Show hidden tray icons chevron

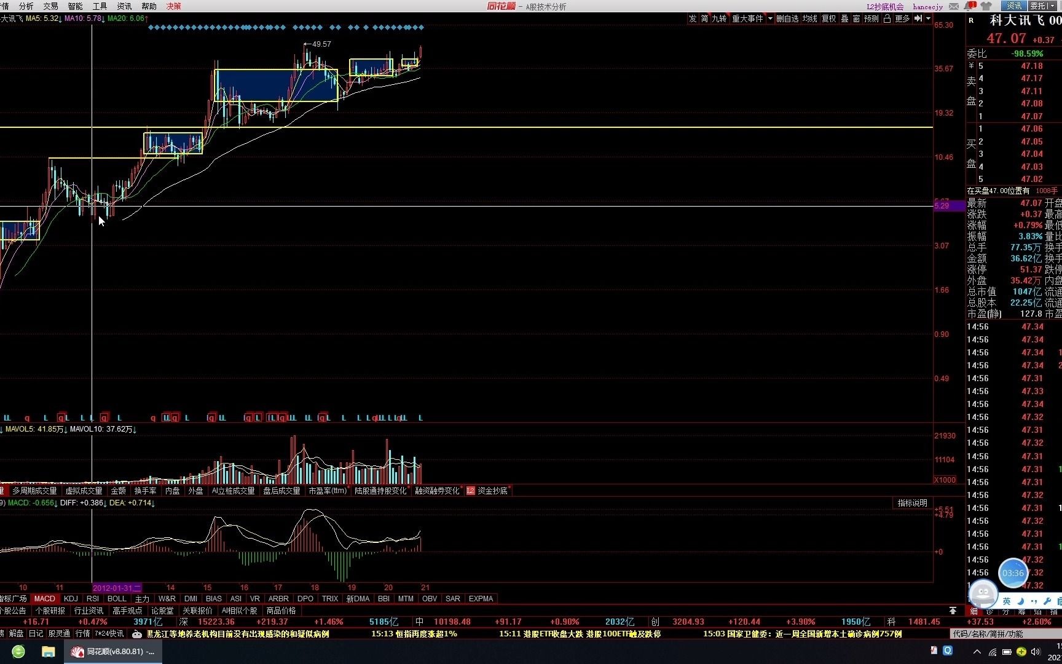pyautogui.click(x=977, y=652)
